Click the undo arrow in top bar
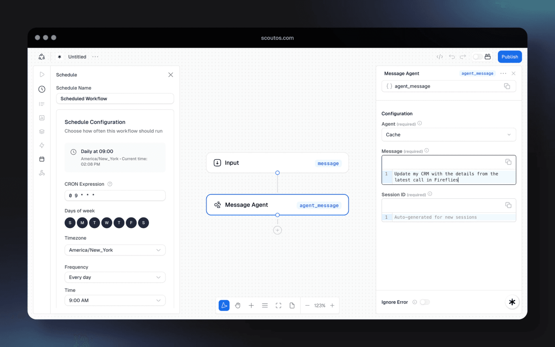The width and height of the screenshot is (555, 347). pos(452,57)
